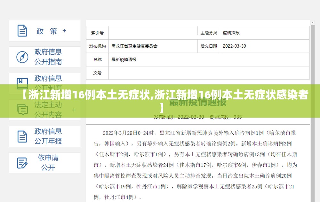The width and height of the screenshot is (320, 202).
Task: Select 最新疫情通报 name cell
Action: click(x=124, y=59)
